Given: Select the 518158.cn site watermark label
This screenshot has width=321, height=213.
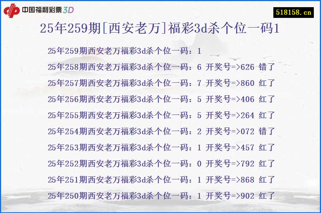Looking at the screenshot, I should pos(290,11).
